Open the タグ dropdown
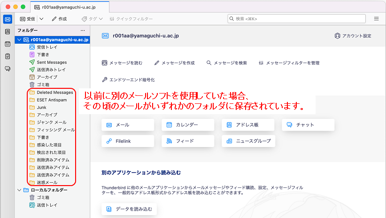386x218 pixels. 92,19
